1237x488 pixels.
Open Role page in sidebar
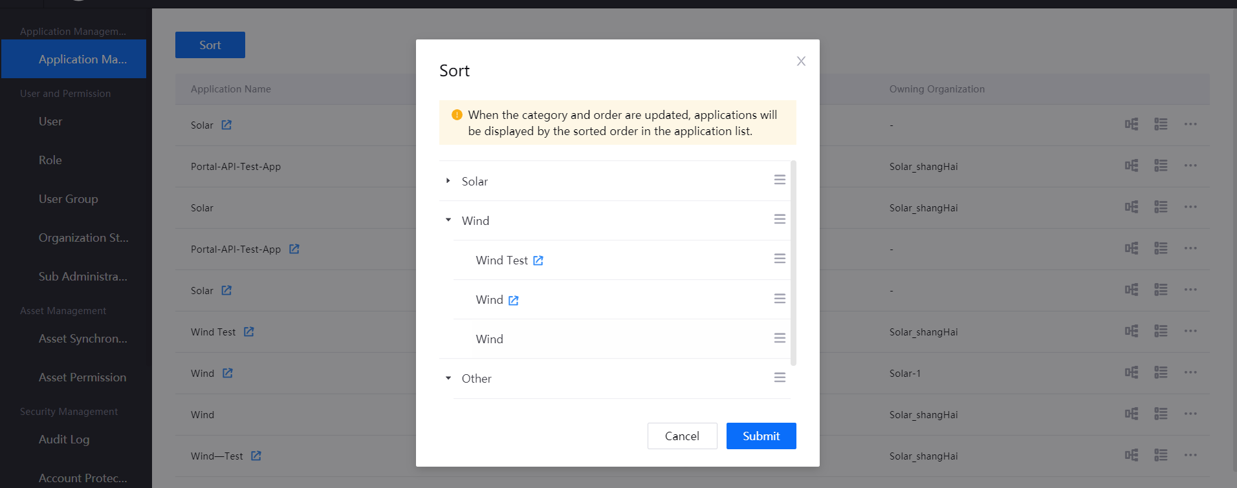[50, 160]
